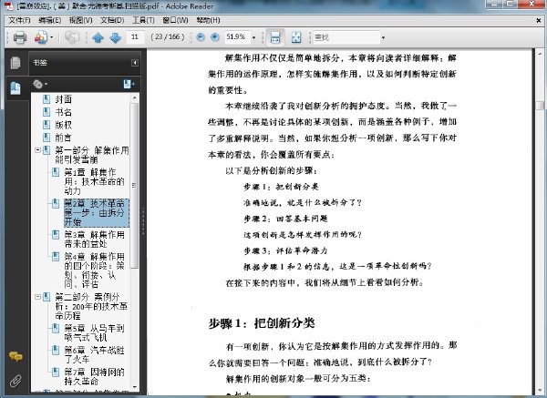
Task: Select the 版权 bookmark
Action: (x=64, y=125)
